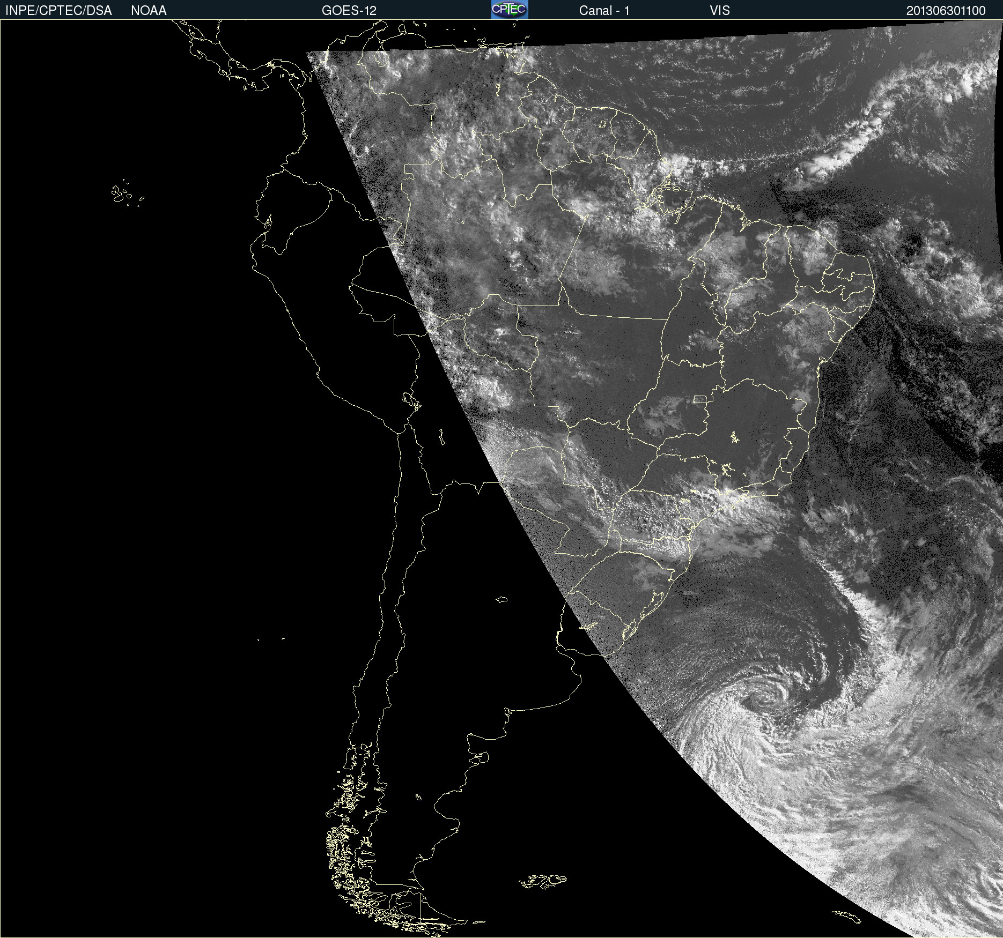Screen dimensions: 1003x938
Task: Select the INPE/CPTEC/DSA header text
Action: (x=58, y=11)
